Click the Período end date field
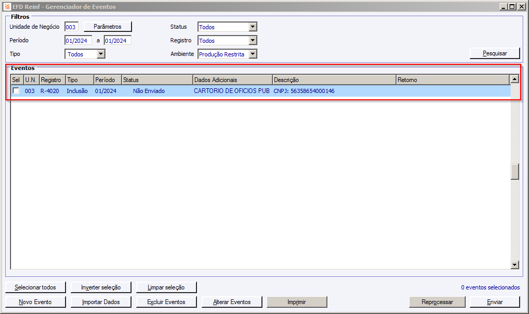529x314 pixels. pyautogui.click(x=117, y=40)
